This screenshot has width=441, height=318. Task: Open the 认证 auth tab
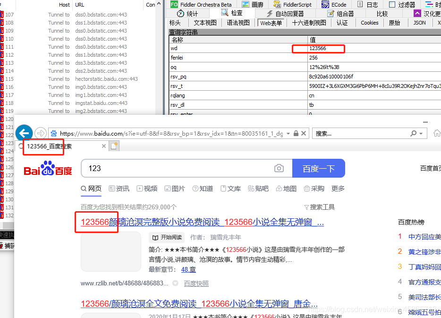[342, 23]
